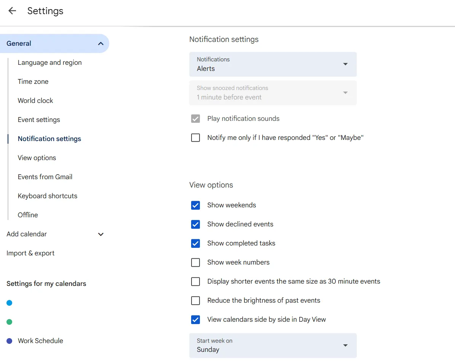Select Events from Gmail in sidebar
Viewport: 455px width, 361px height.
pos(45,177)
